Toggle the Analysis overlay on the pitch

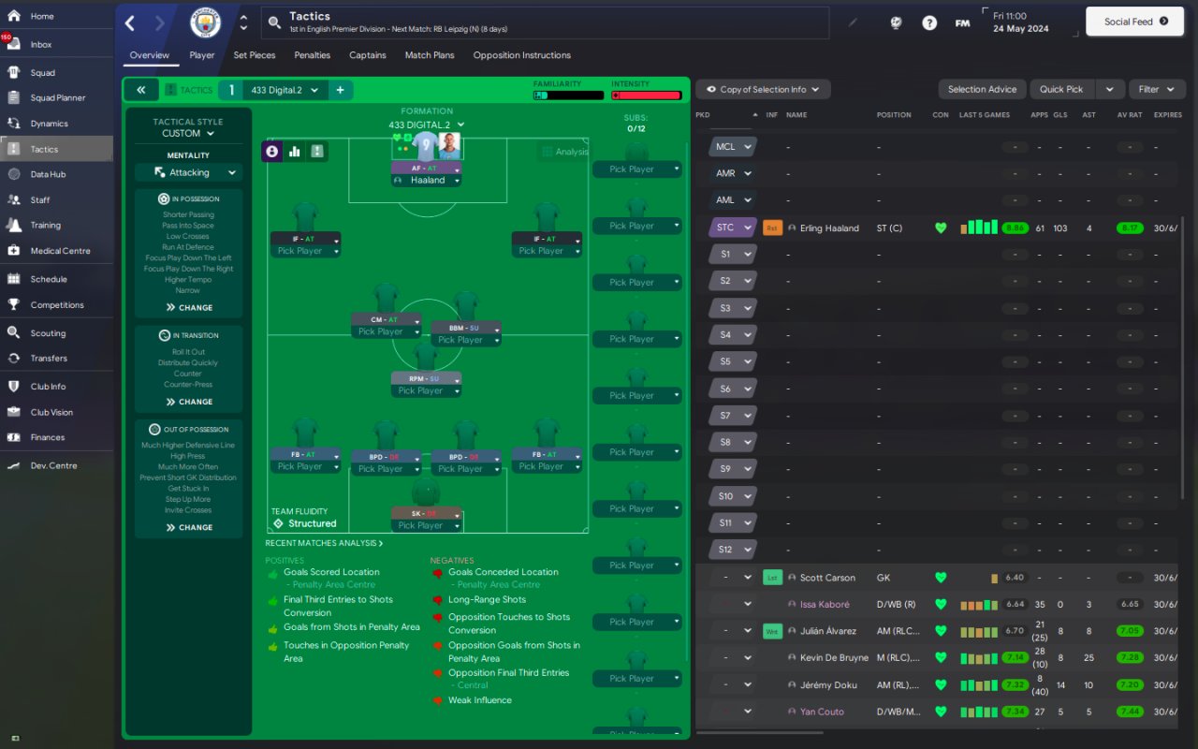pyautogui.click(x=564, y=152)
